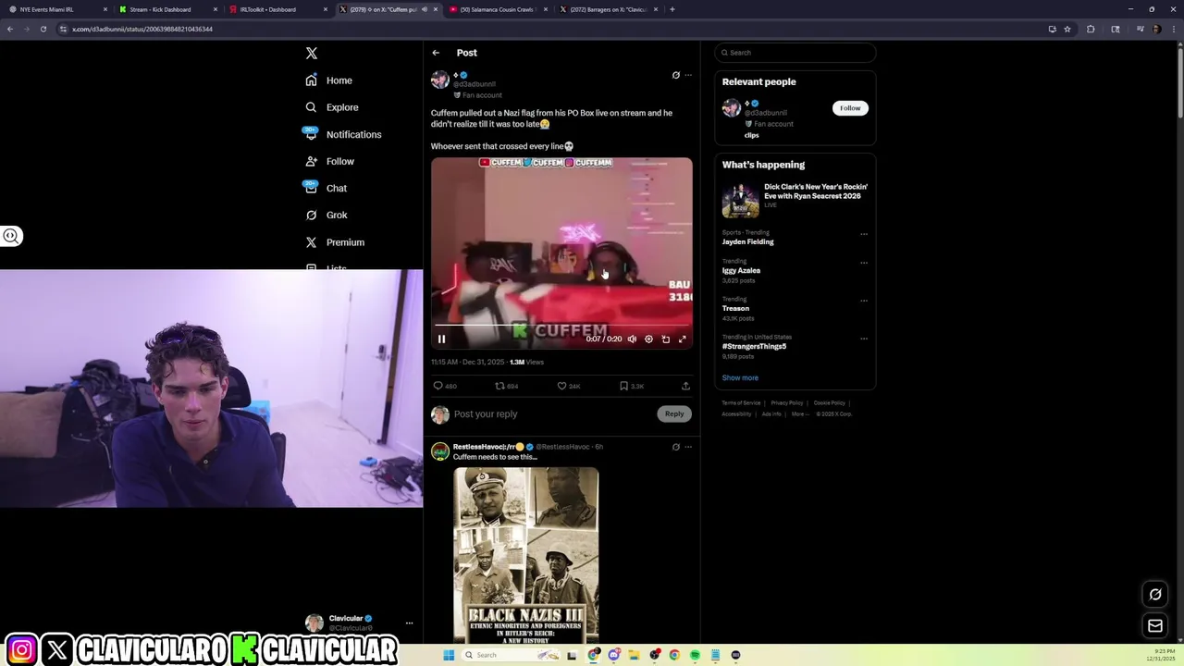Switch to the IRLToolkit Dashboard tab
This screenshot has width=1184, height=666.
click(x=277, y=9)
